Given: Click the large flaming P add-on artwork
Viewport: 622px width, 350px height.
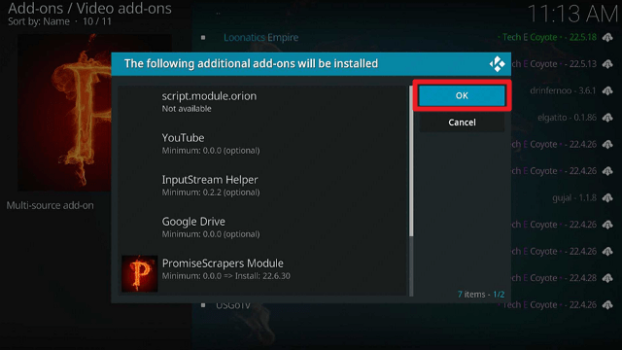Looking at the screenshot, I should [64, 113].
